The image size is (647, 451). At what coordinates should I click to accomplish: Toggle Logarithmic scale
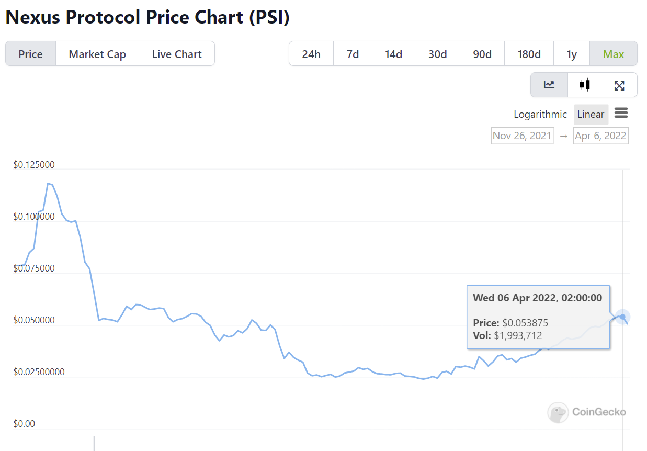[x=540, y=114]
